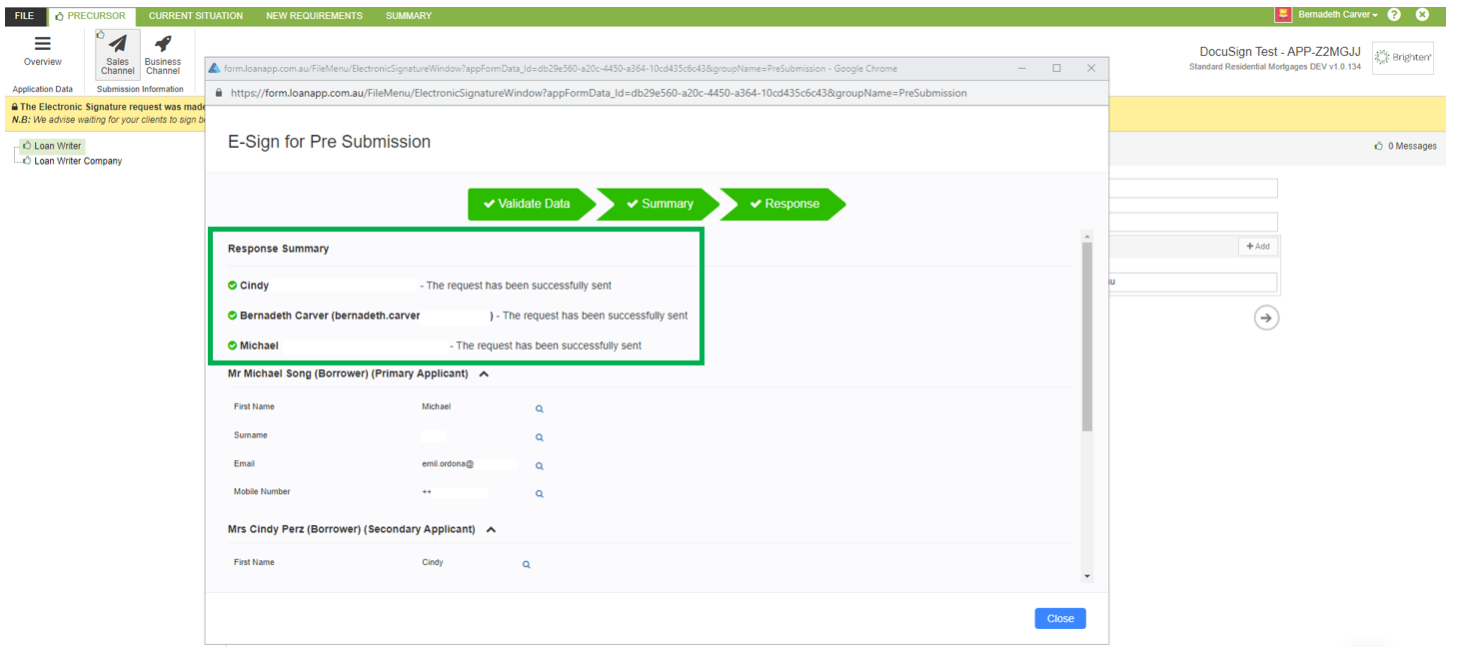Click the dialog vertical scrollbar

(1087, 339)
